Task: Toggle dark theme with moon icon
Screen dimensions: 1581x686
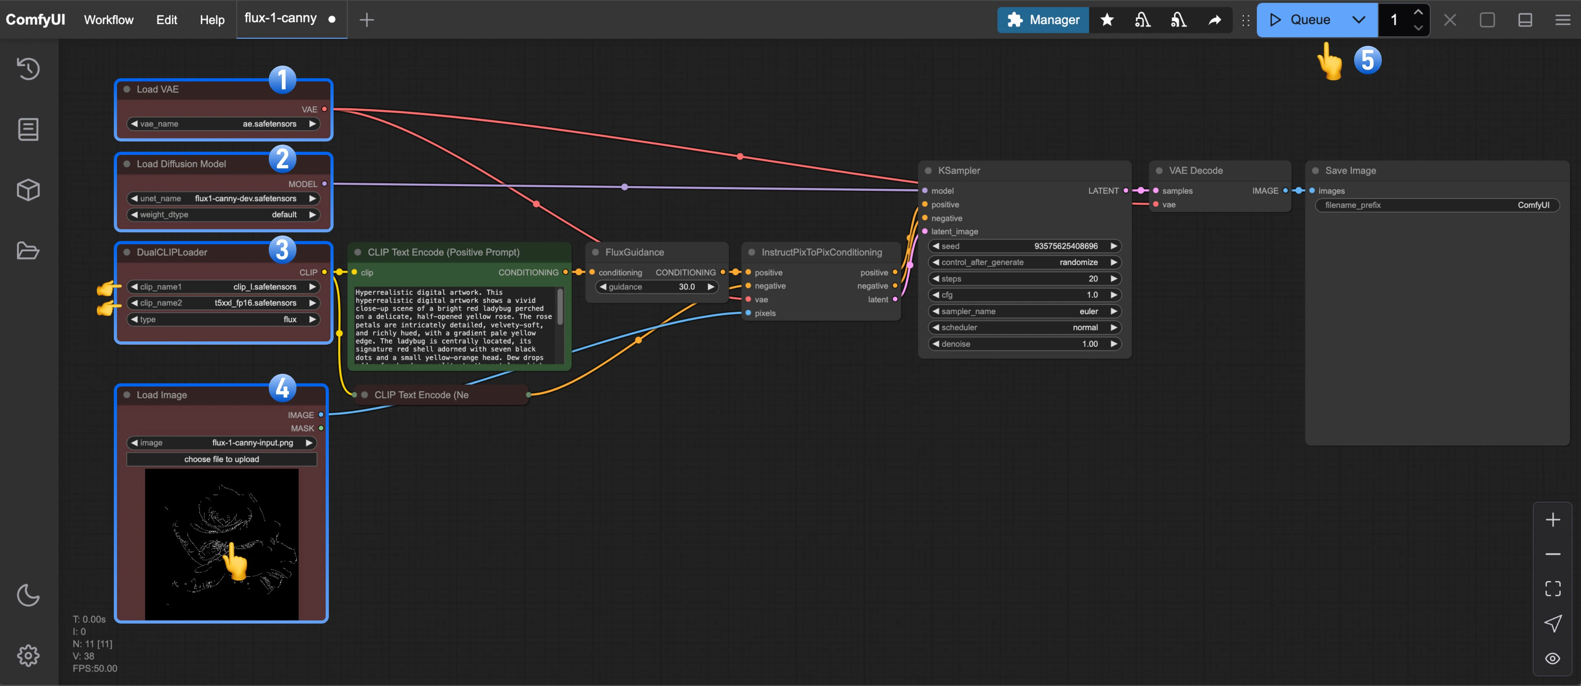Action: (x=28, y=595)
